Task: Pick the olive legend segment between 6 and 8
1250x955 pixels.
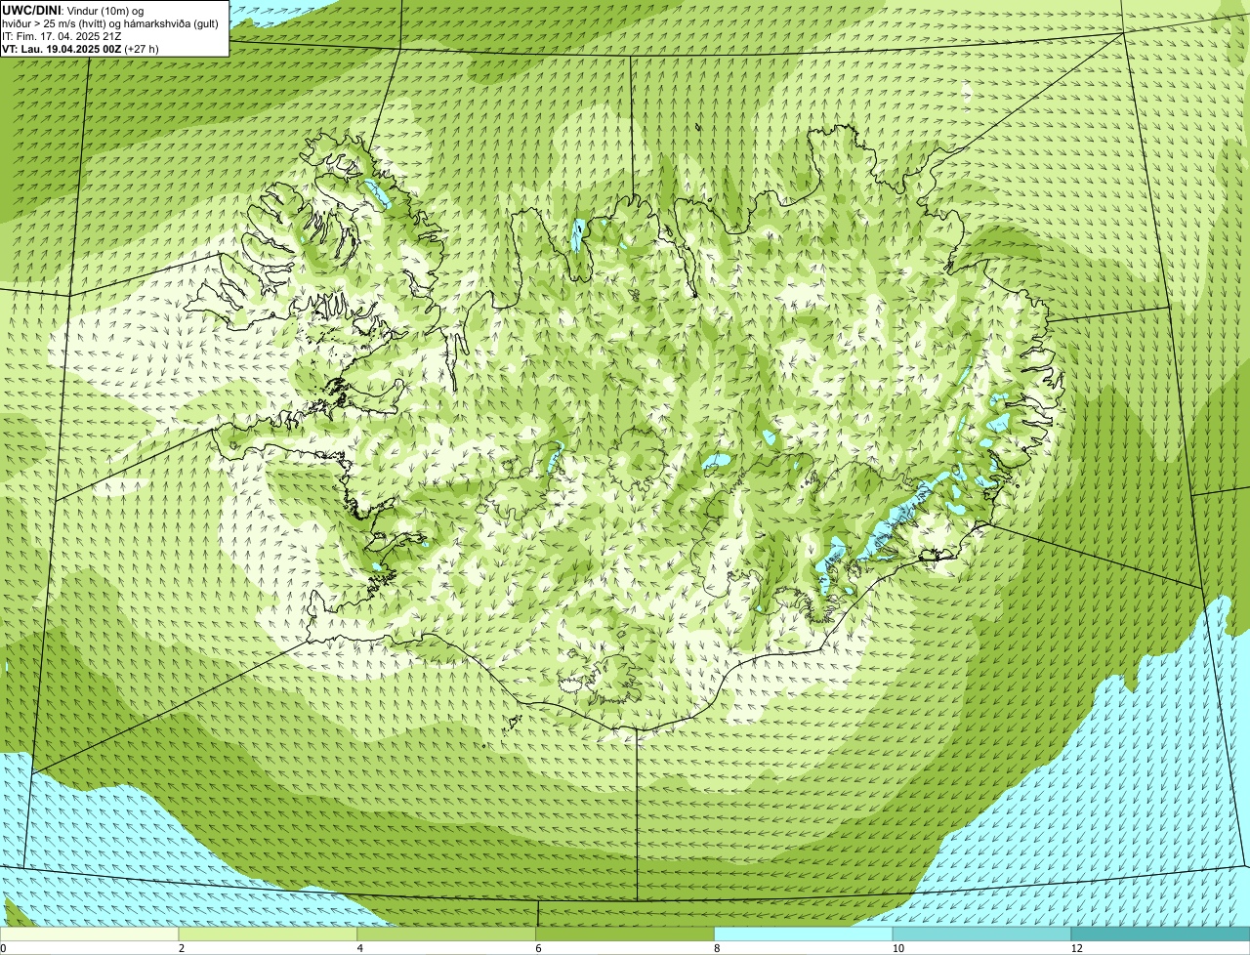Action: [626, 934]
